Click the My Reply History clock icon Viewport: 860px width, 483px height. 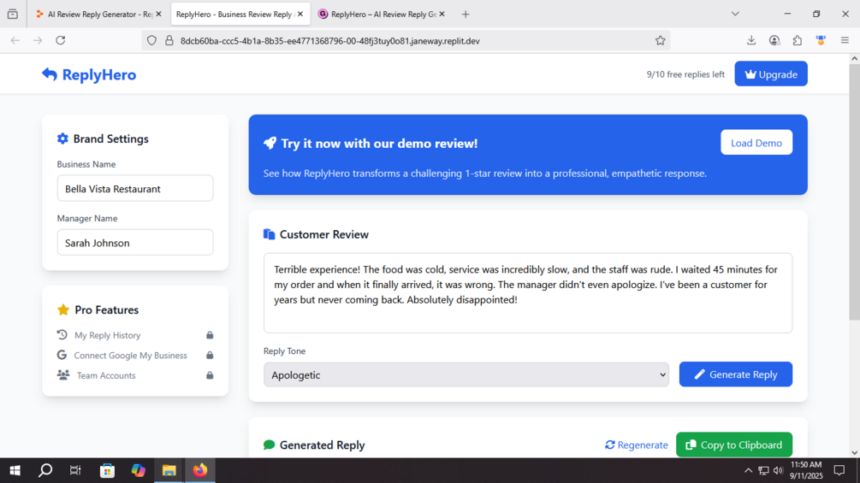coord(62,334)
